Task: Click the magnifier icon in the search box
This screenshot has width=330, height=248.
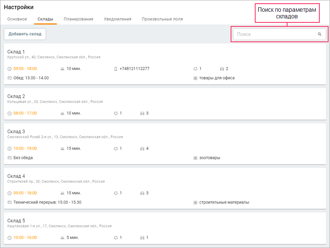Action: 319,34
